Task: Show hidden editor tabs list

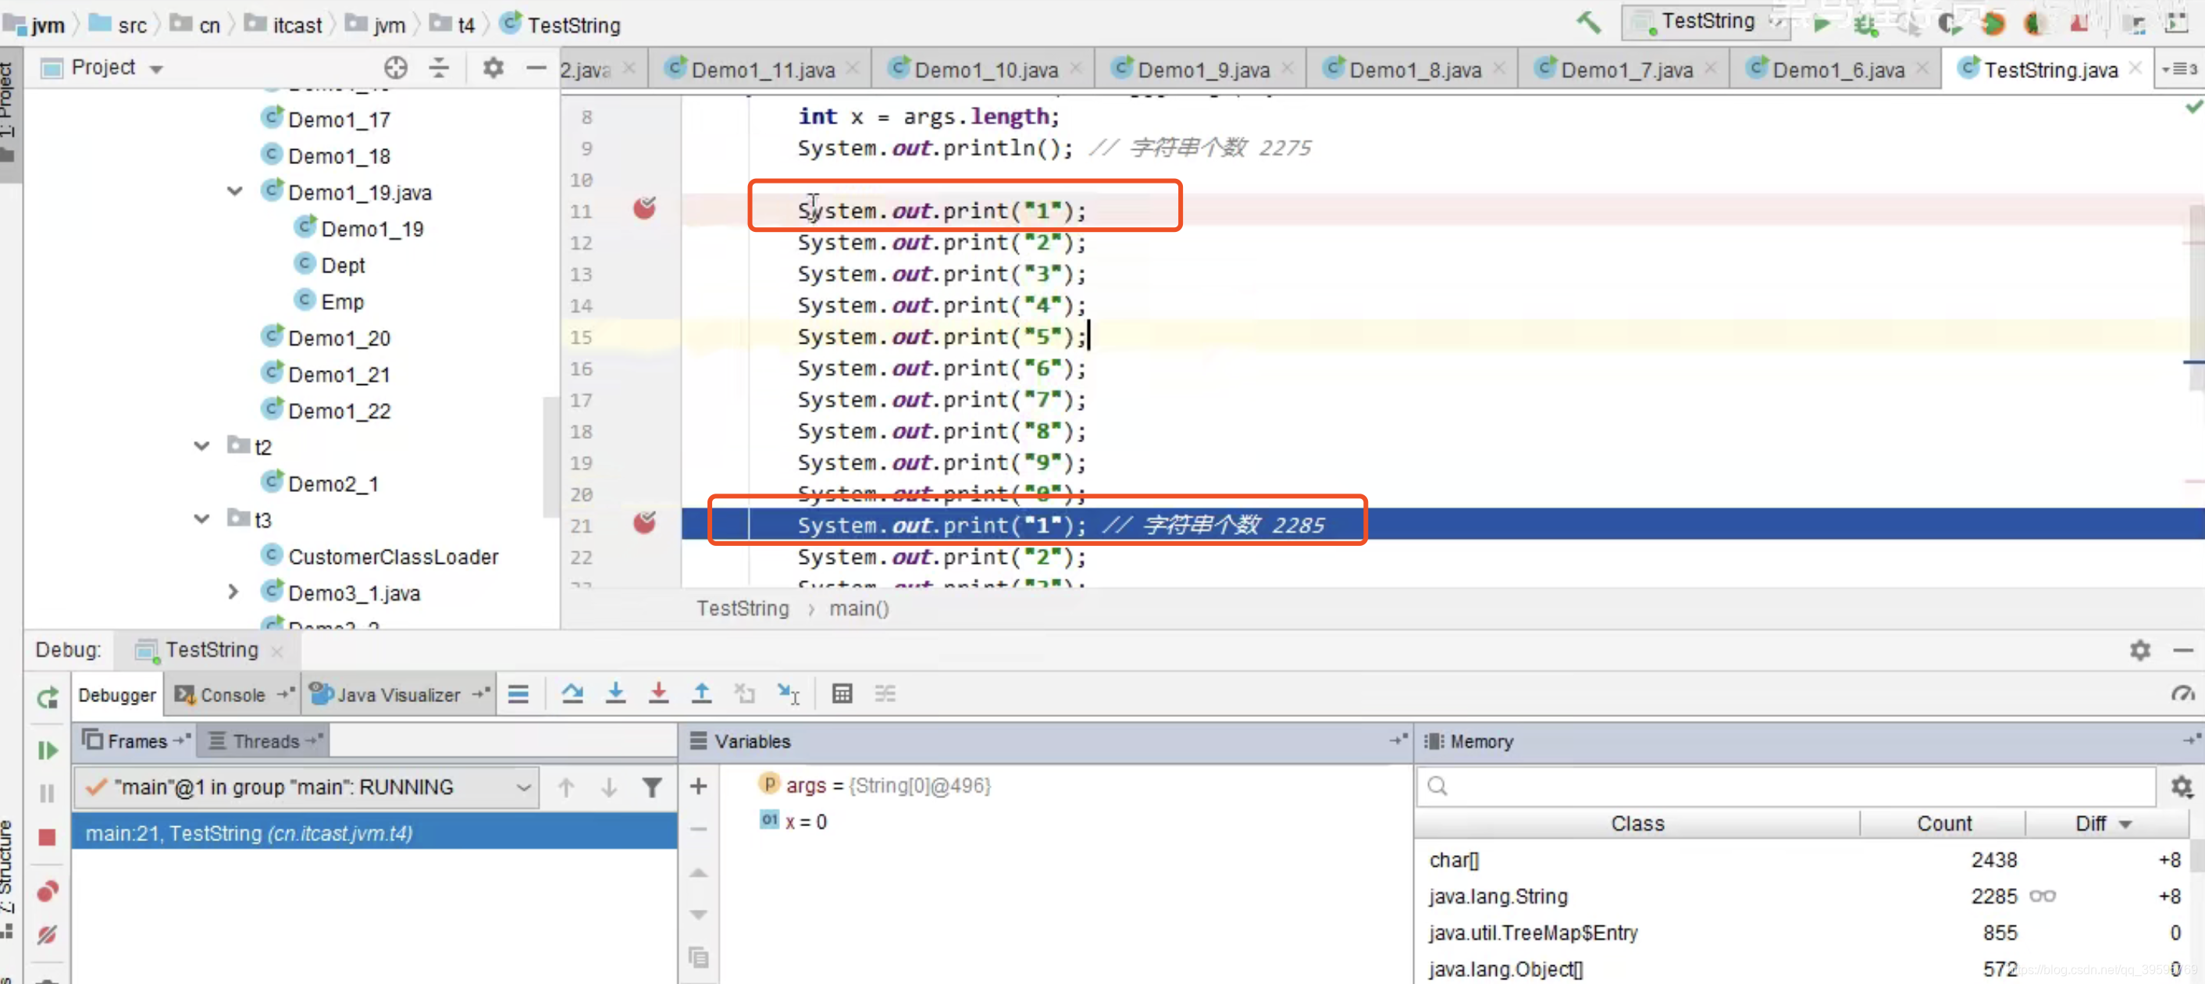Action: point(2178,70)
